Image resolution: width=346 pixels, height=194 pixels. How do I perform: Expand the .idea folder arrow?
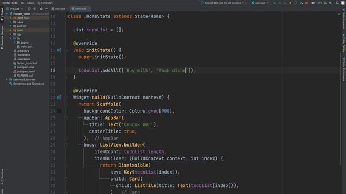pos(10,22)
